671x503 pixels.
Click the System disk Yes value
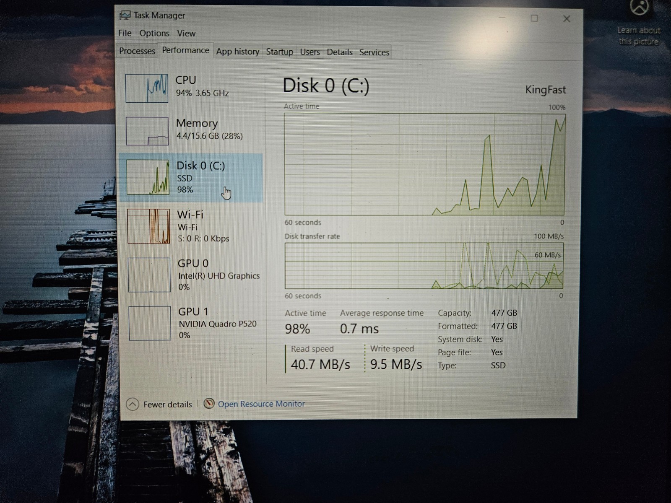(x=497, y=339)
